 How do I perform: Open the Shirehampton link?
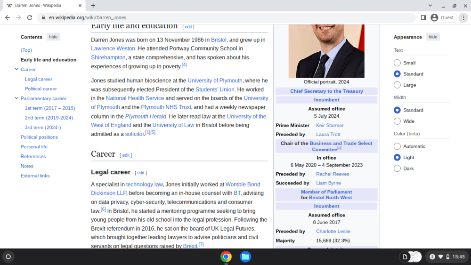108,57
